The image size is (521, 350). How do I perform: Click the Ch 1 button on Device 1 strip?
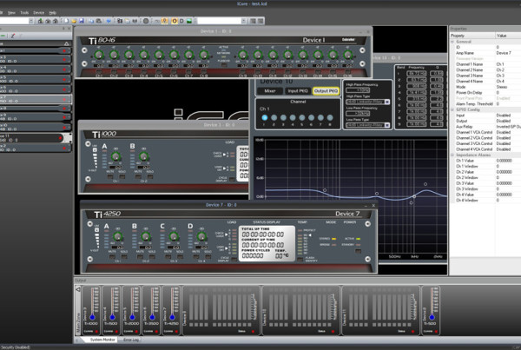pos(99,73)
